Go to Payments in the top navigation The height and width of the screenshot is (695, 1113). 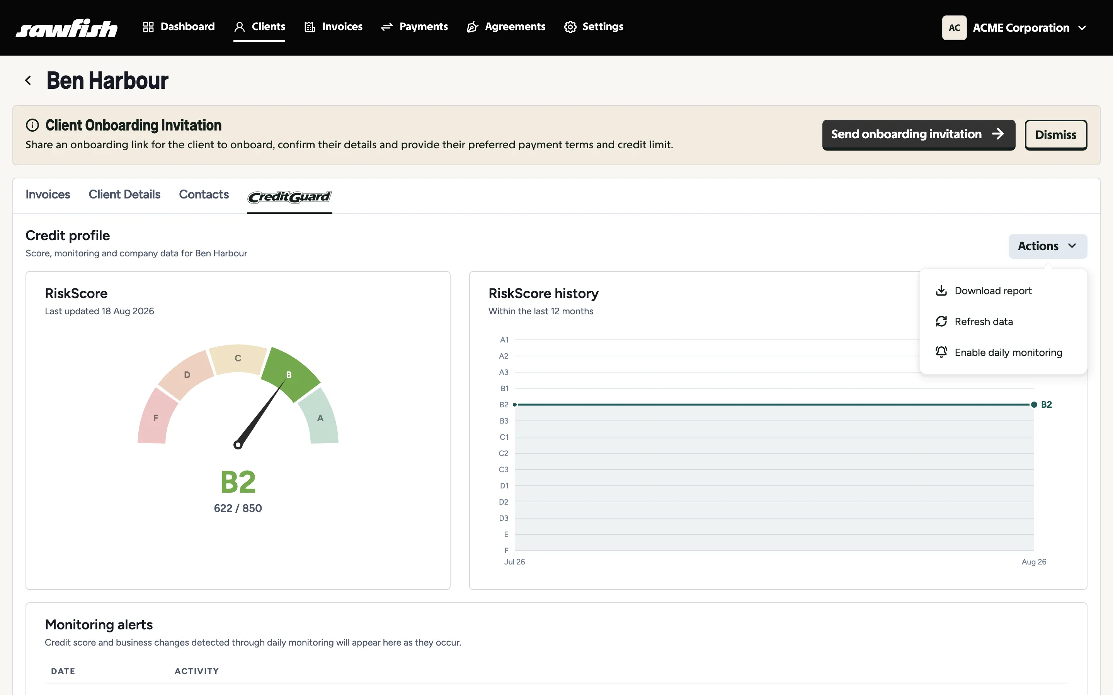click(x=414, y=27)
